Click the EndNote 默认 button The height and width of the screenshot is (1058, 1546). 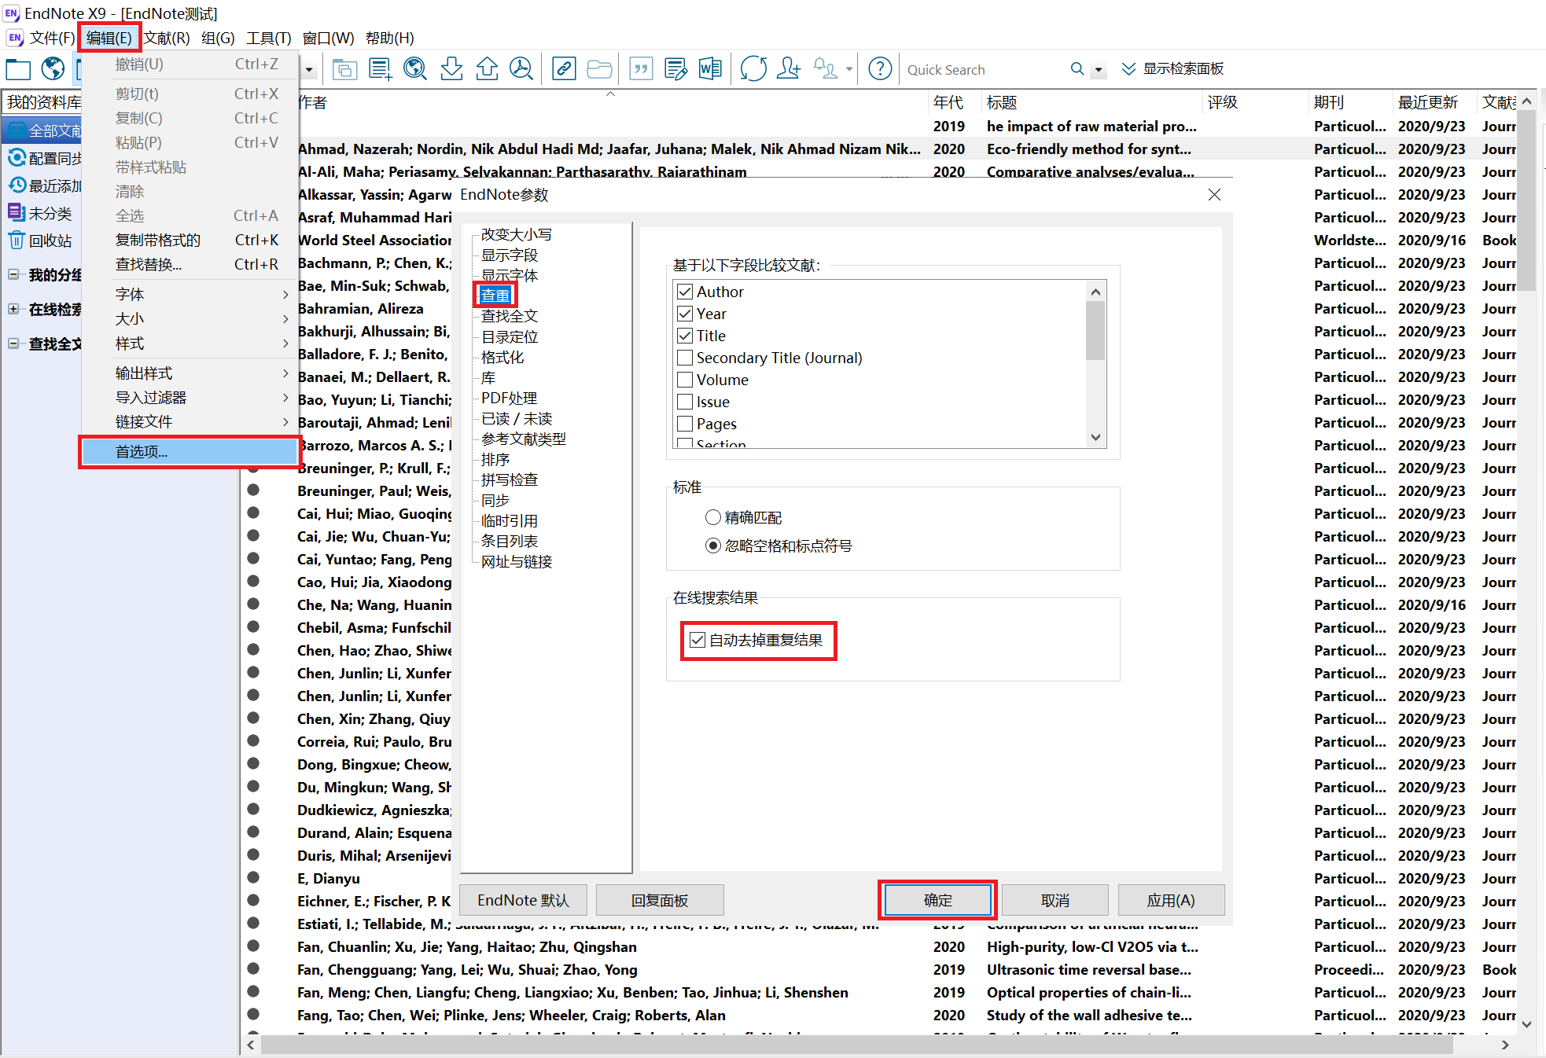tap(523, 900)
